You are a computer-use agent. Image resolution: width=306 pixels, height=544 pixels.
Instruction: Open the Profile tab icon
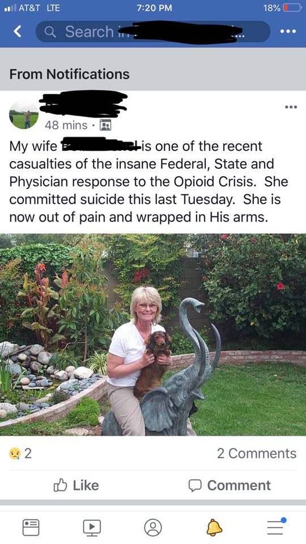click(153, 527)
